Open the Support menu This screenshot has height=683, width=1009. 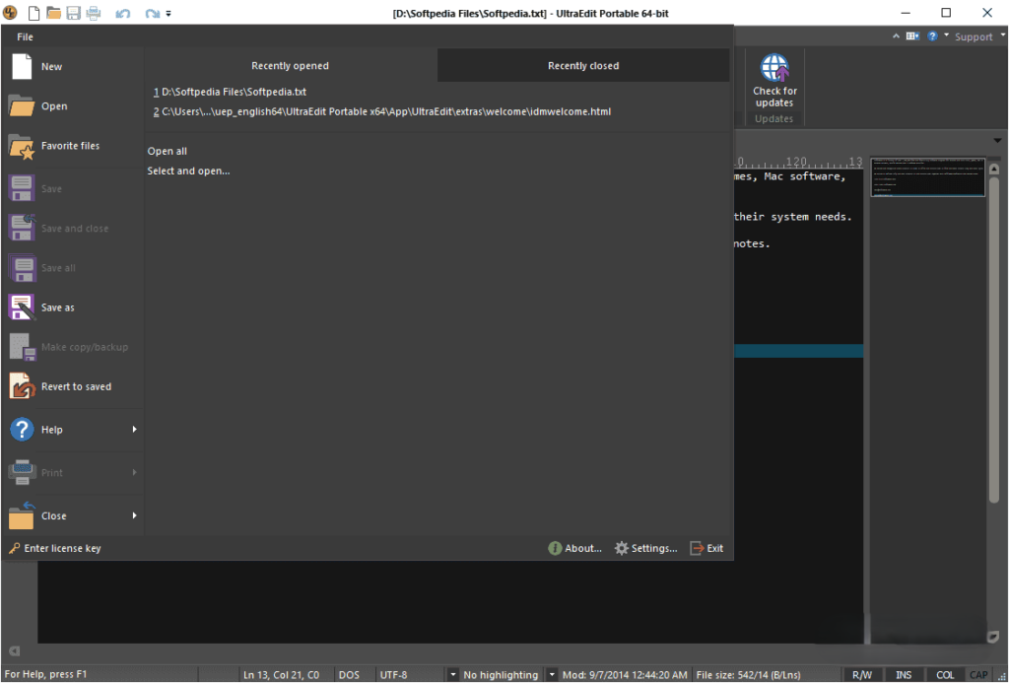[974, 37]
